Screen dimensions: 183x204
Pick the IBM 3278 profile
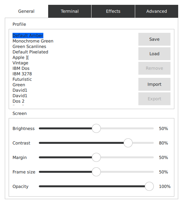pyautogui.click(x=22, y=74)
